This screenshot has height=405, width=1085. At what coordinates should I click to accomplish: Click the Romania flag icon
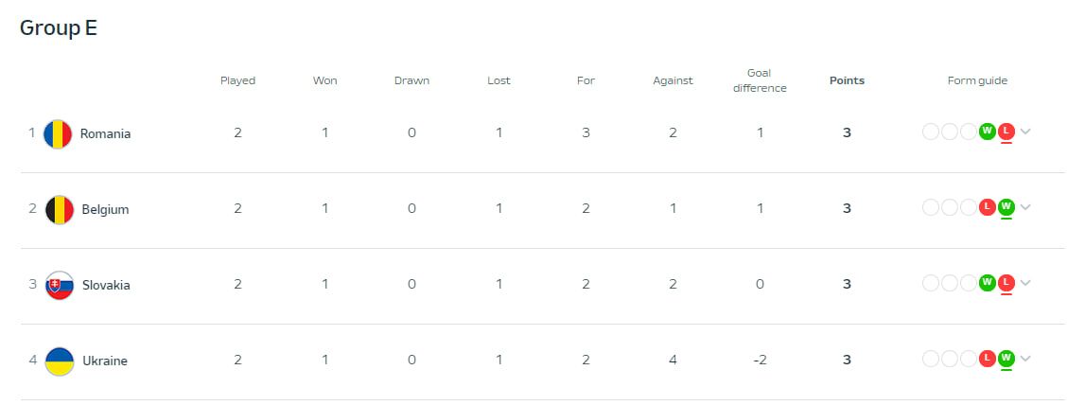59,133
